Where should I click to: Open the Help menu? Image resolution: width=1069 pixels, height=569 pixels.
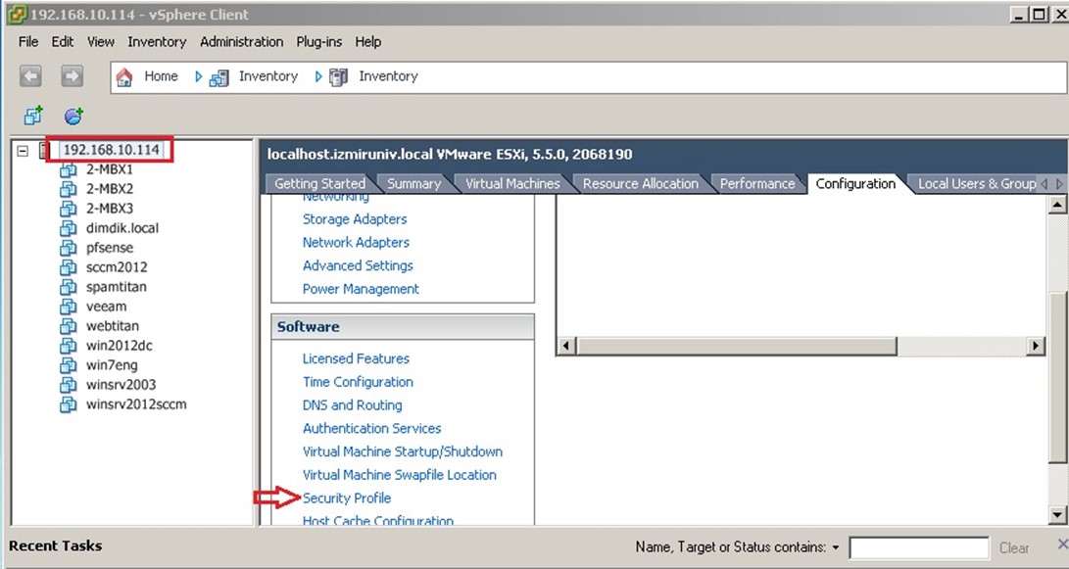368,42
